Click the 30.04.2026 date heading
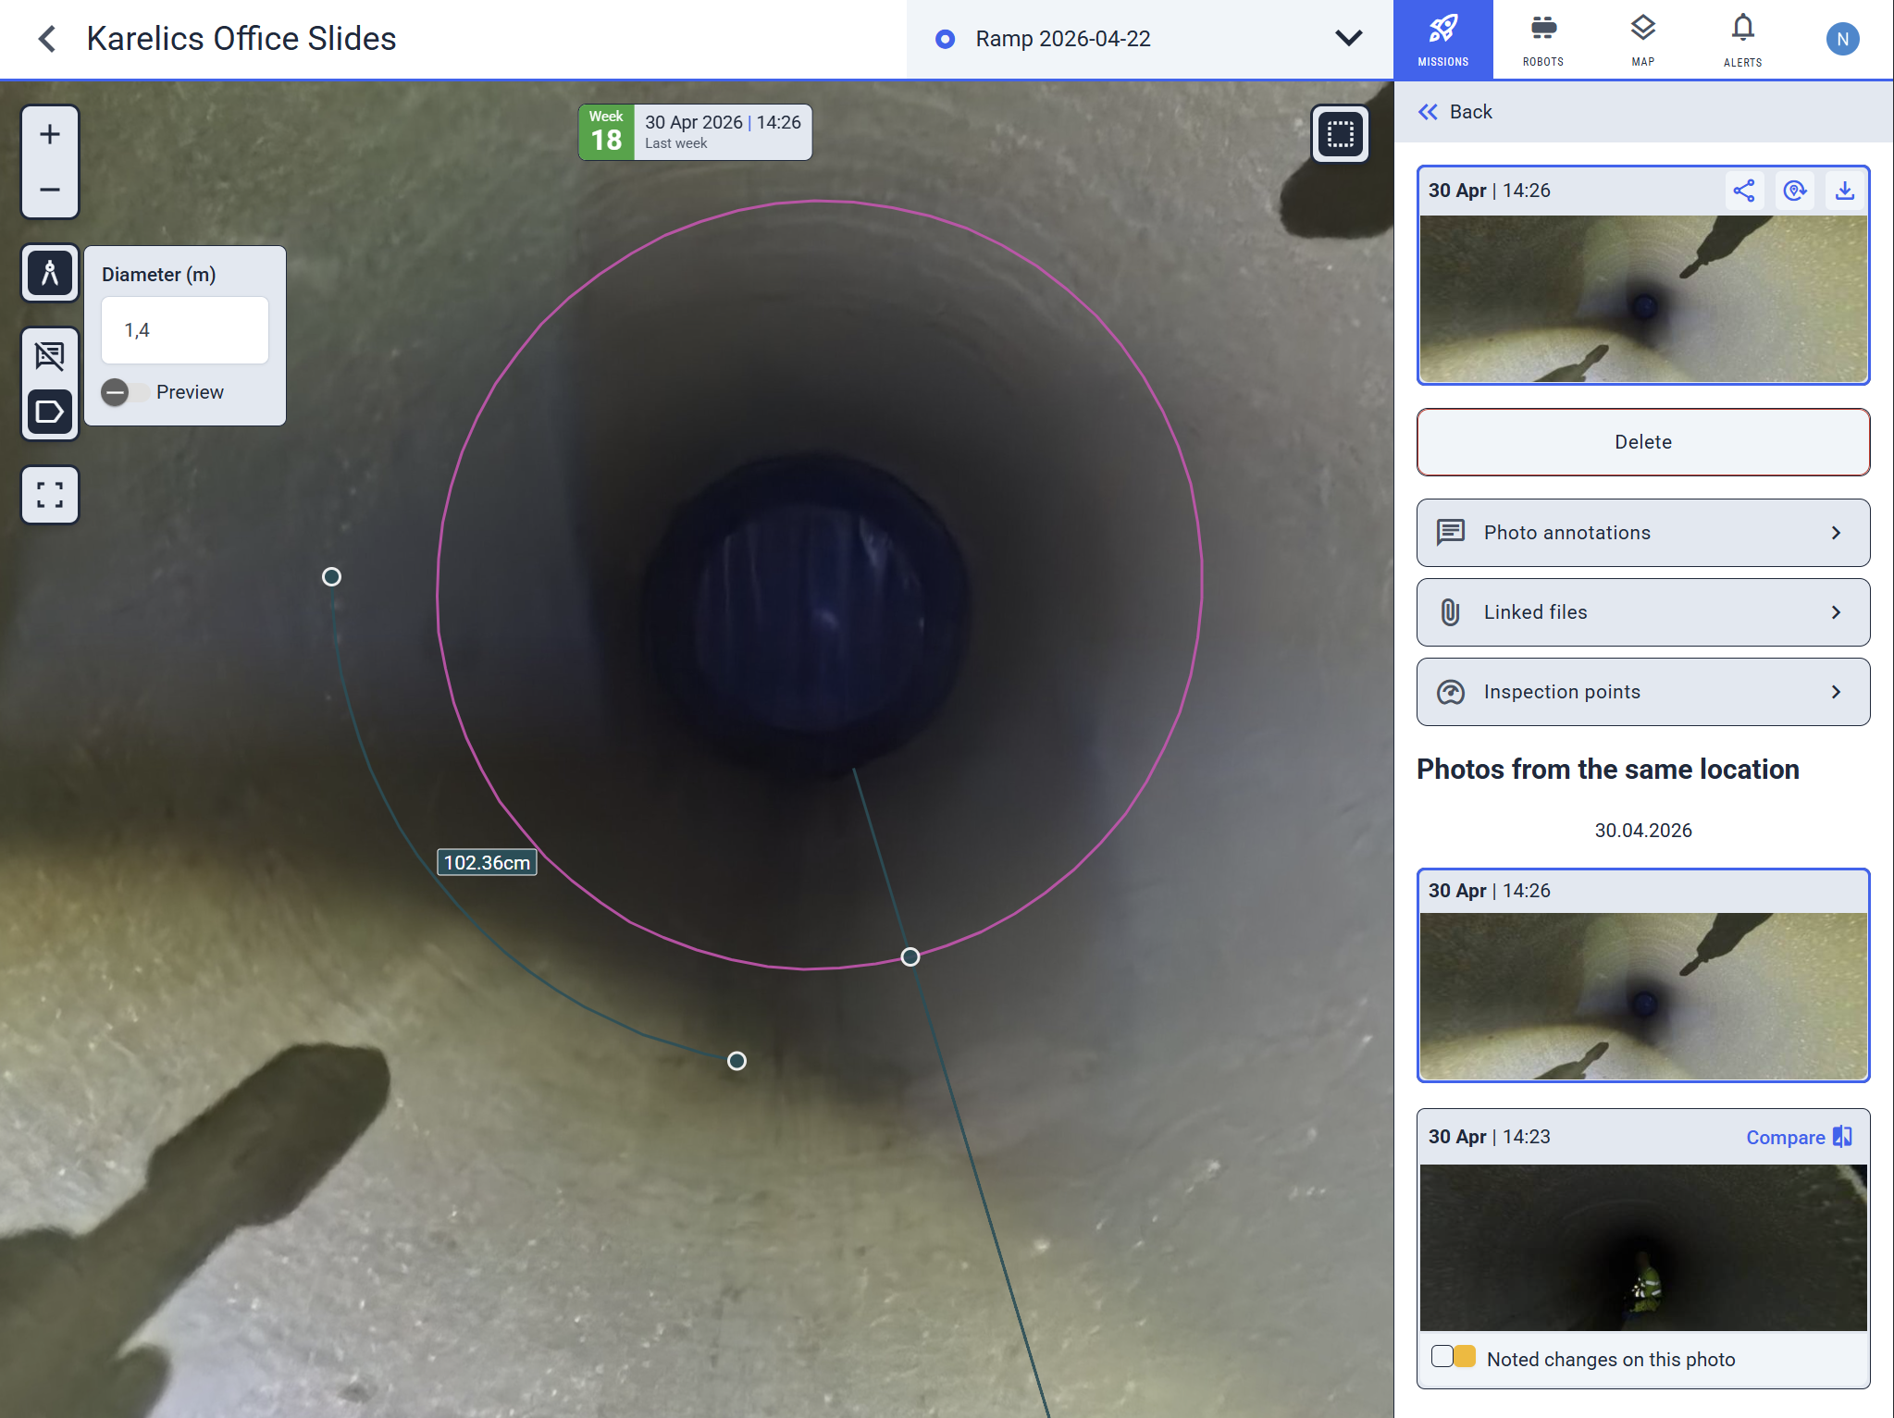1894x1418 pixels. point(1642,831)
